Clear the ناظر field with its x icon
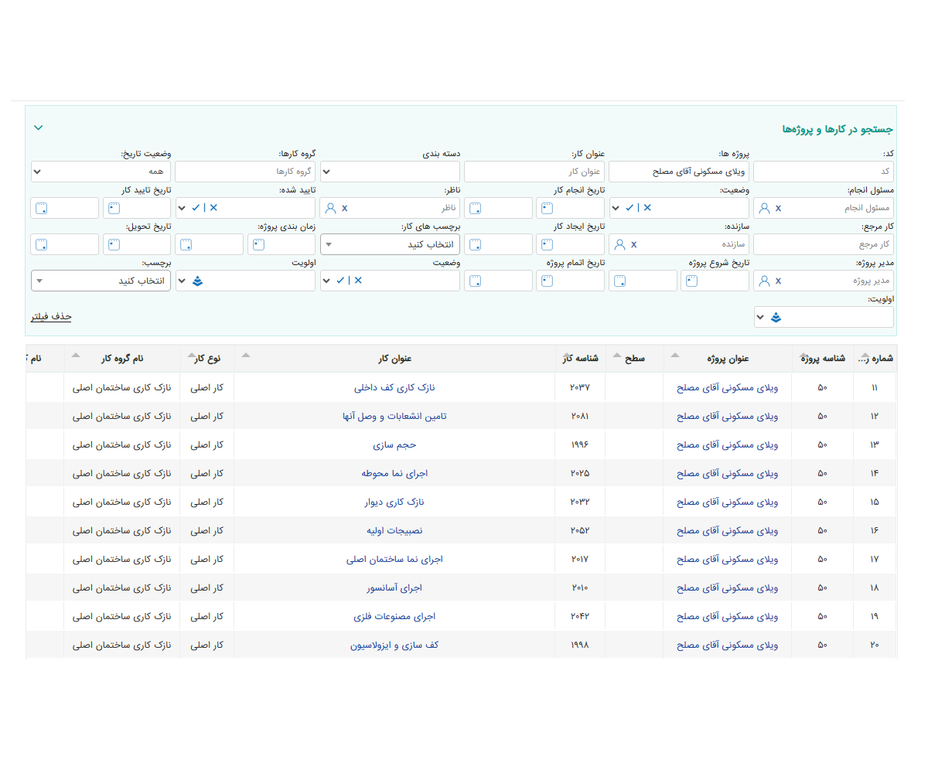This screenshot has width=928, height=773. (345, 208)
